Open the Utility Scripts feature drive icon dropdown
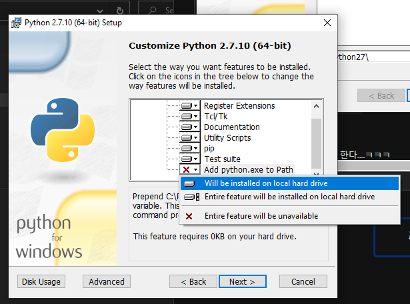 coord(189,138)
